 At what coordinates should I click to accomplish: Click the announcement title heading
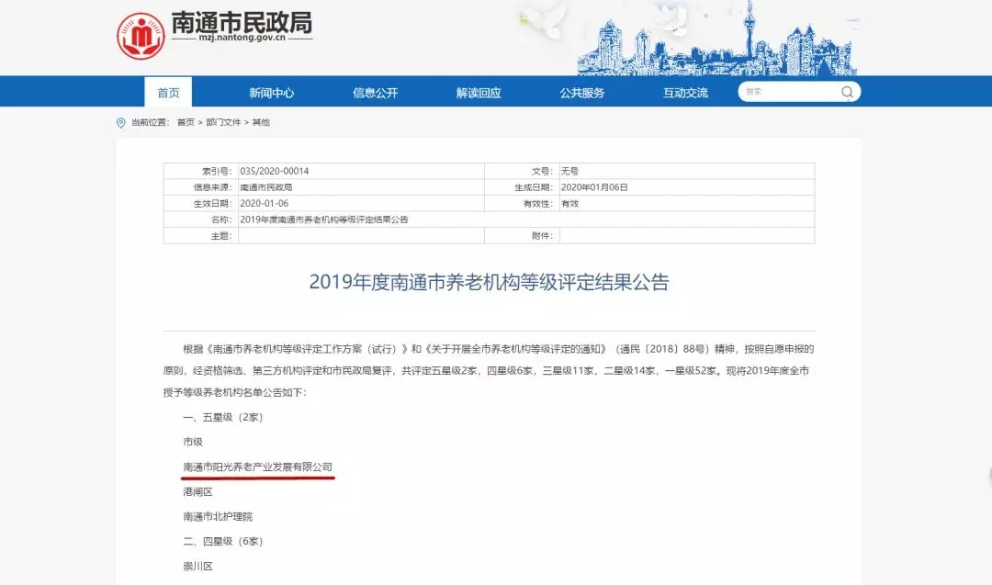point(489,282)
